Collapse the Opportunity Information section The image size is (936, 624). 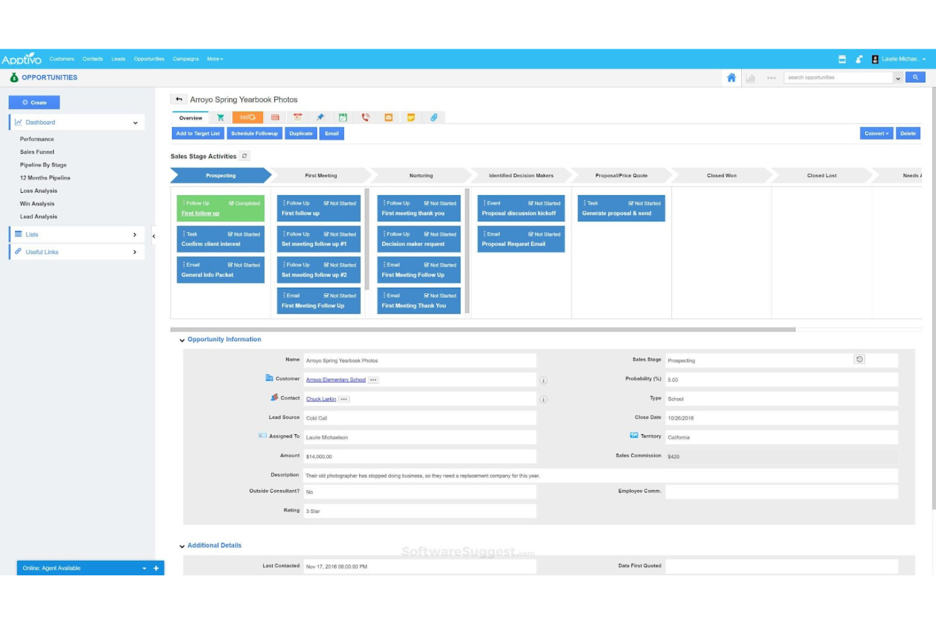pos(182,340)
